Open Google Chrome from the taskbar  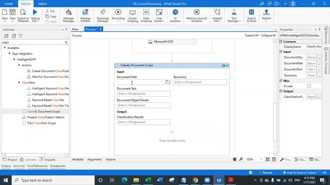(195, 180)
